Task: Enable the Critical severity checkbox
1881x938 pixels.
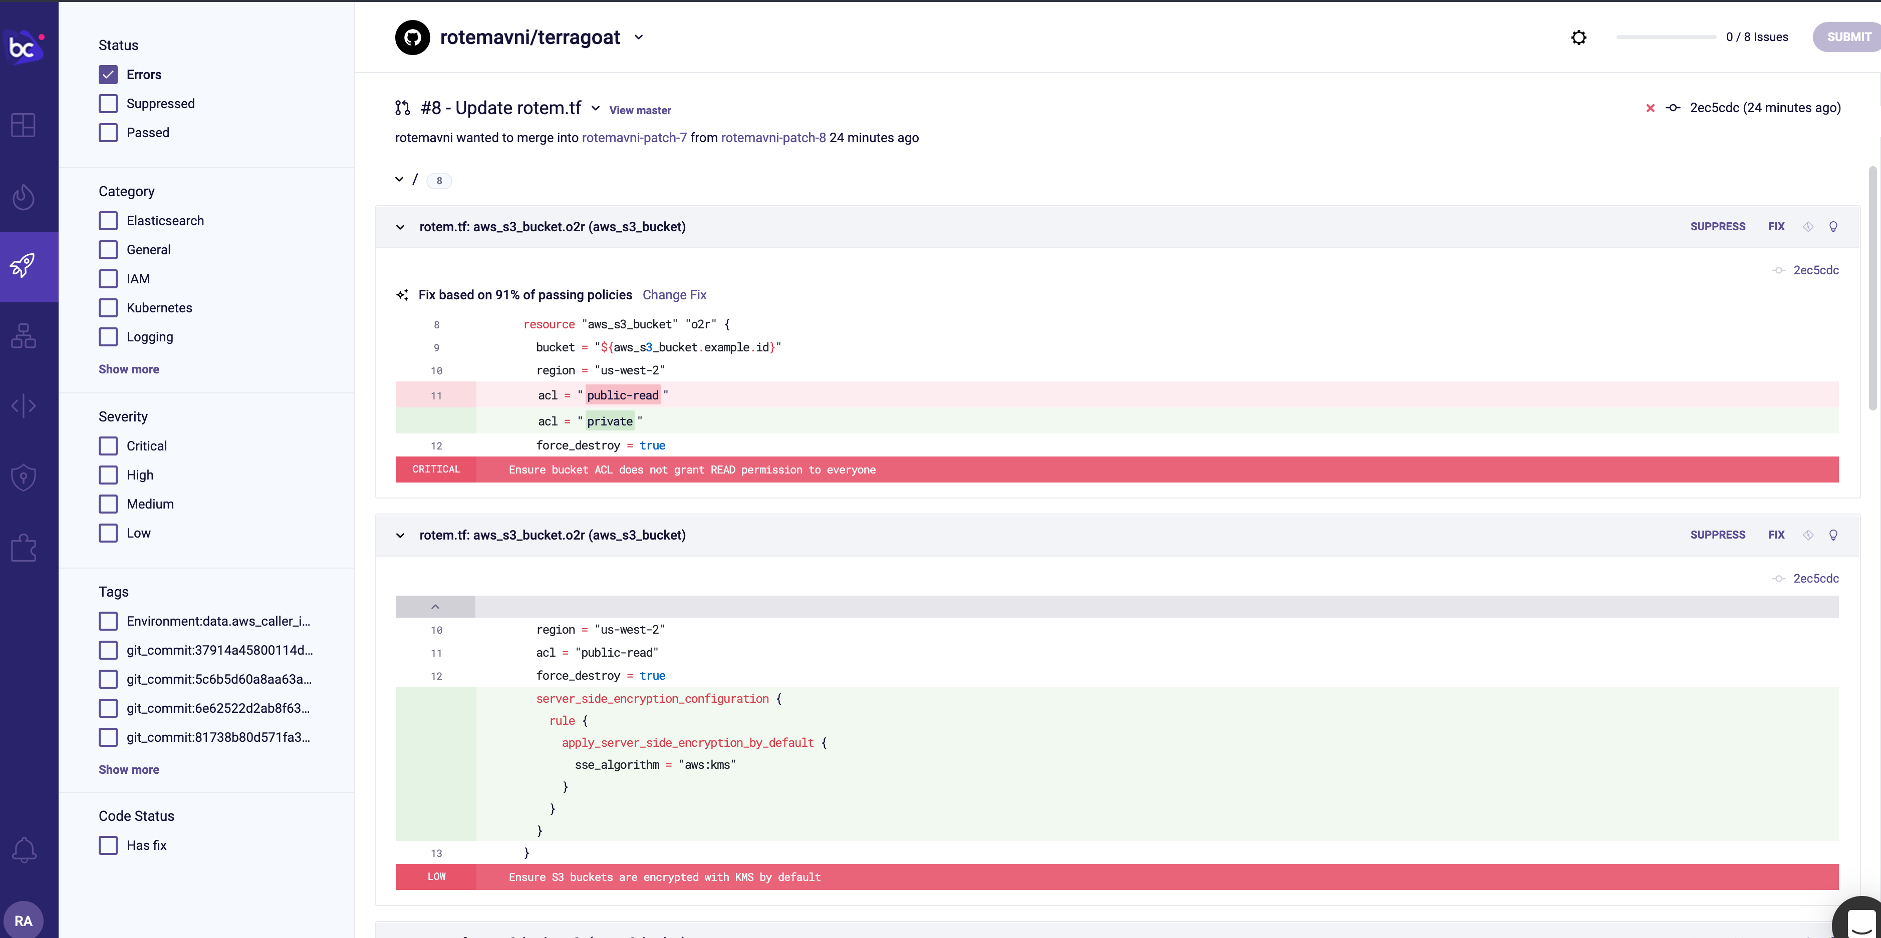Action: [x=108, y=445]
